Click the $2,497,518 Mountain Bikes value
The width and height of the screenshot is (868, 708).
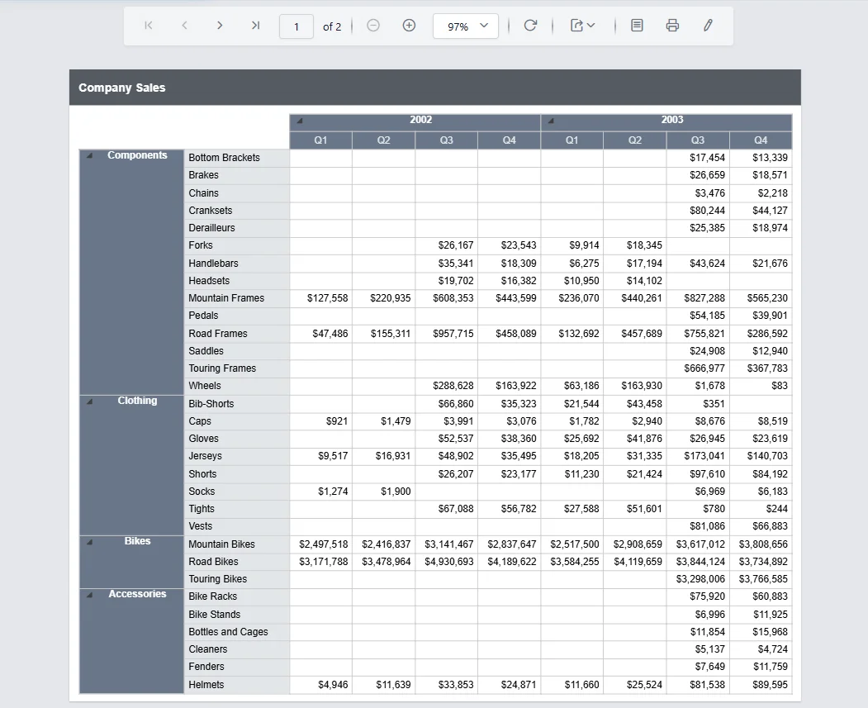coord(323,544)
